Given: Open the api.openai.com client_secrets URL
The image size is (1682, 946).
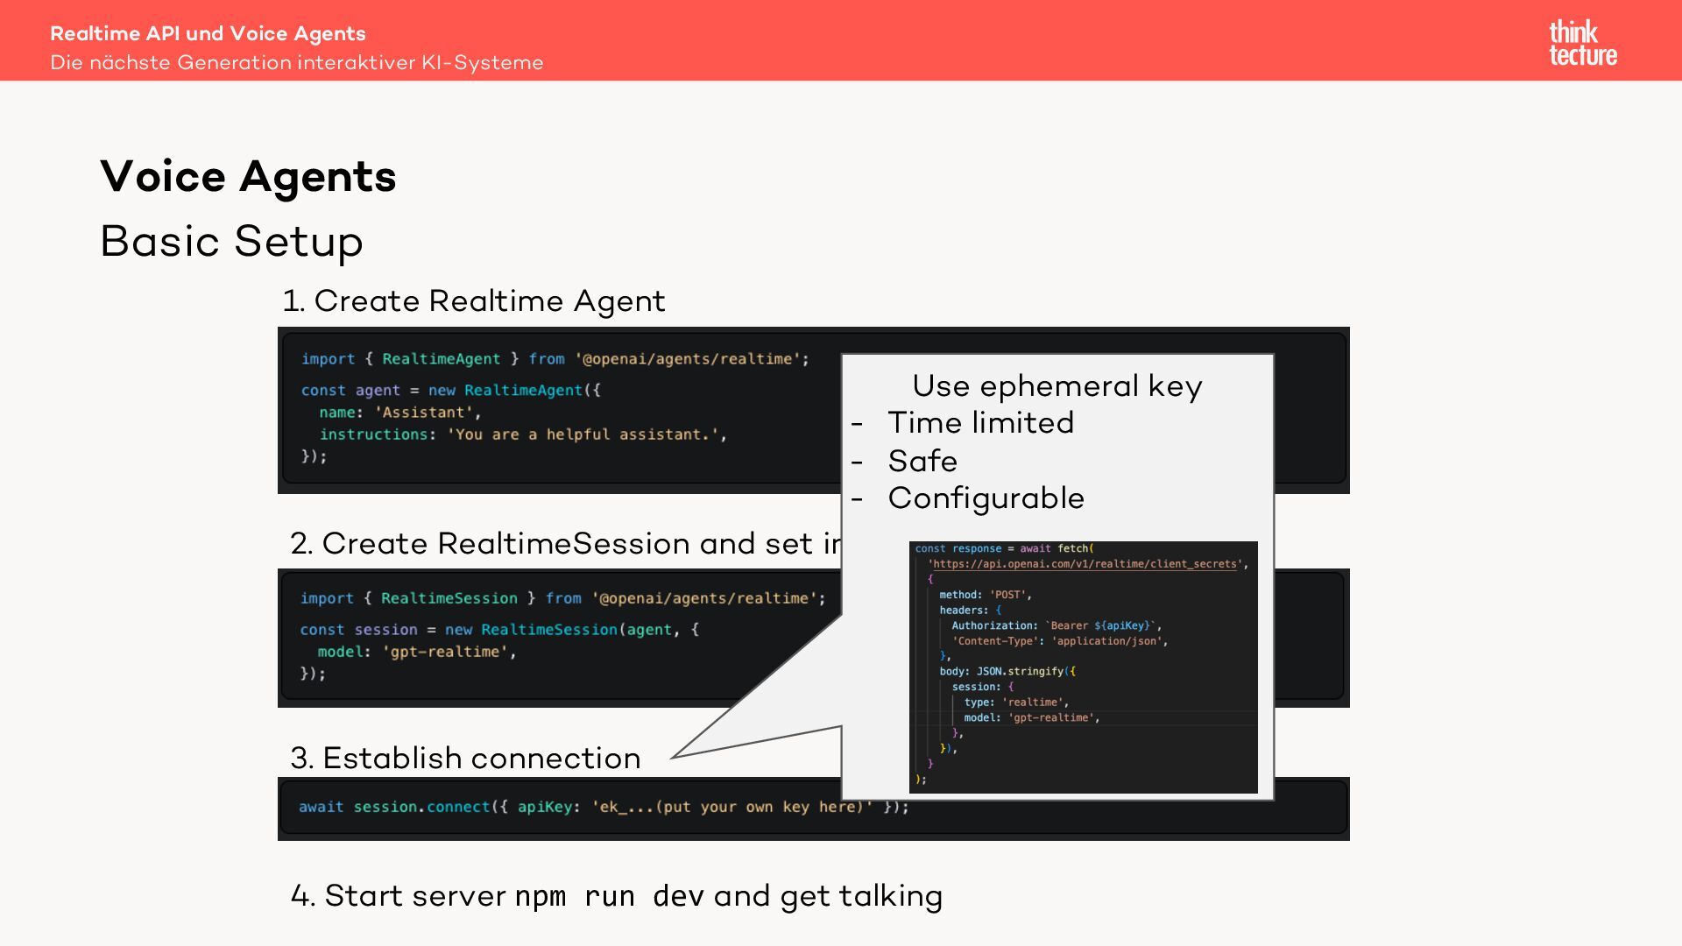Looking at the screenshot, I should coord(1085,564).
